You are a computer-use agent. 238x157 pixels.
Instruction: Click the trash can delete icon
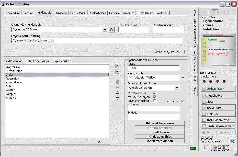117,82
